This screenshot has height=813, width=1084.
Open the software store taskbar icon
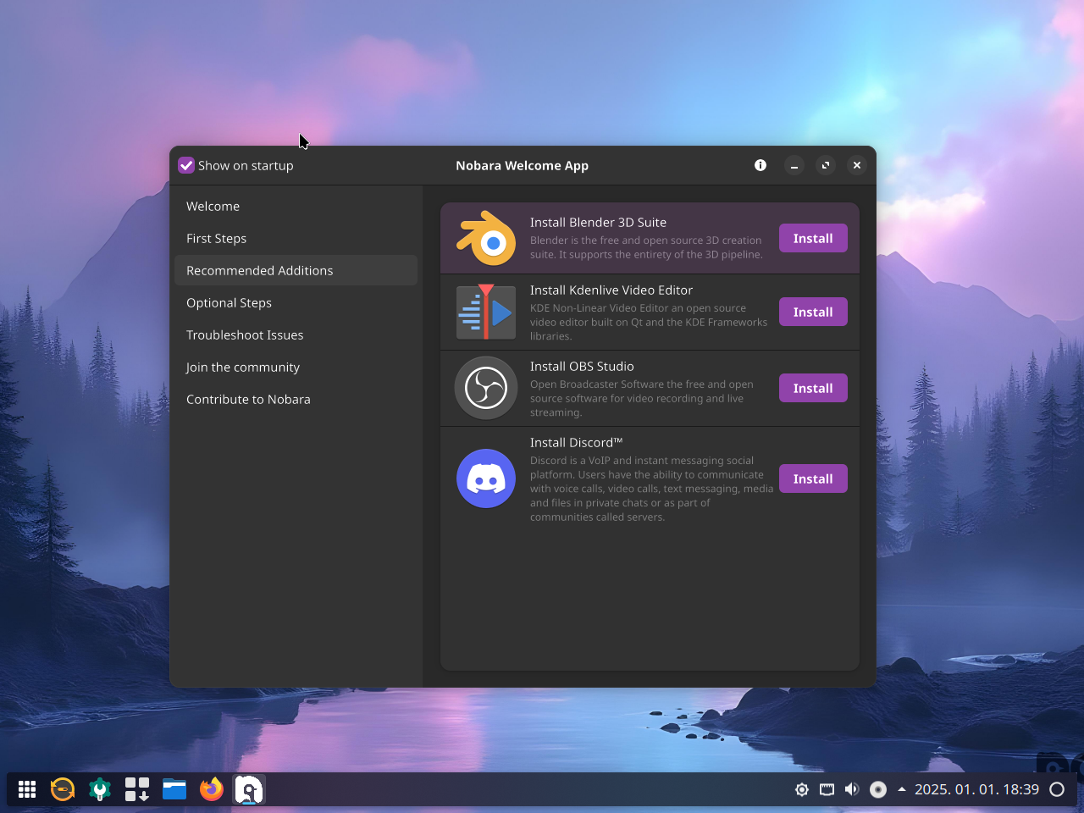click(137, 789)
